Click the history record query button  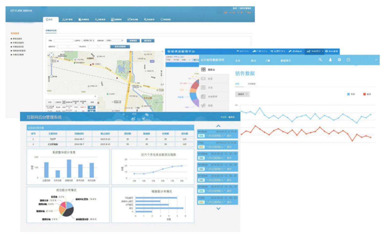(x=120, y=47)
